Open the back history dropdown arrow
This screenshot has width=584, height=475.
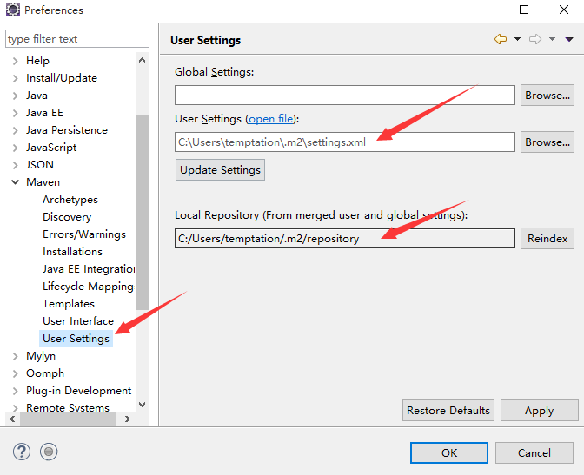click(517, 39)
